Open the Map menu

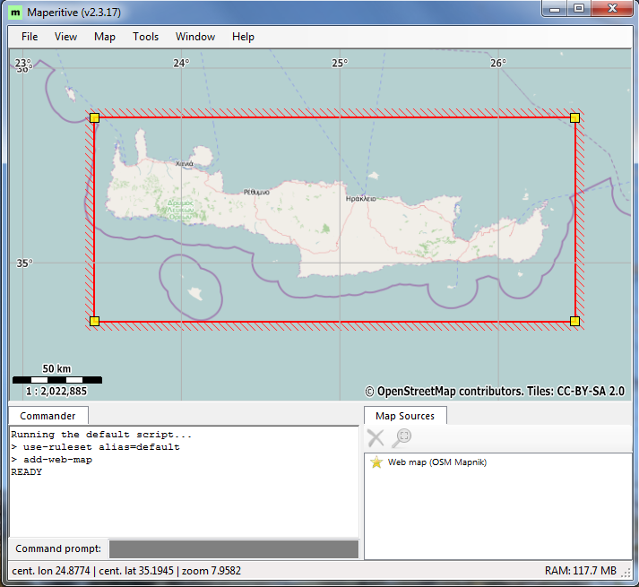tap(105, 37)
